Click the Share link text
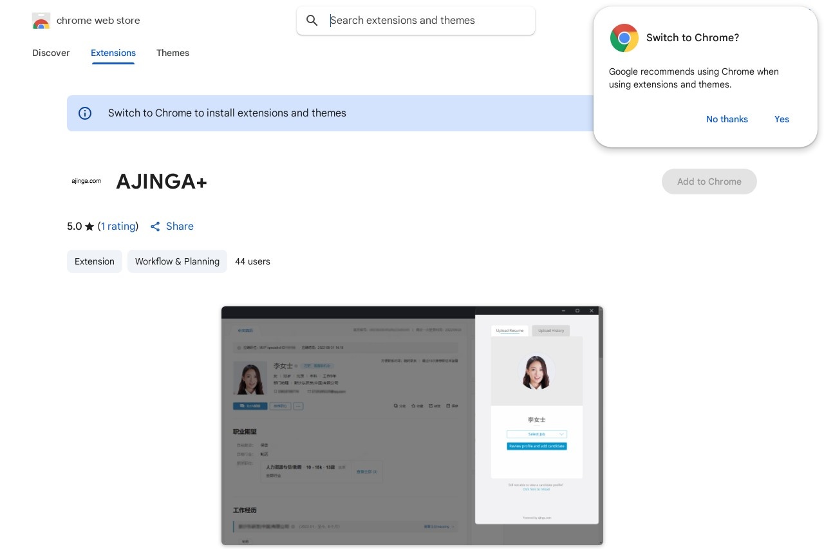This screenshot has height=549, width=824. [180, 226]
